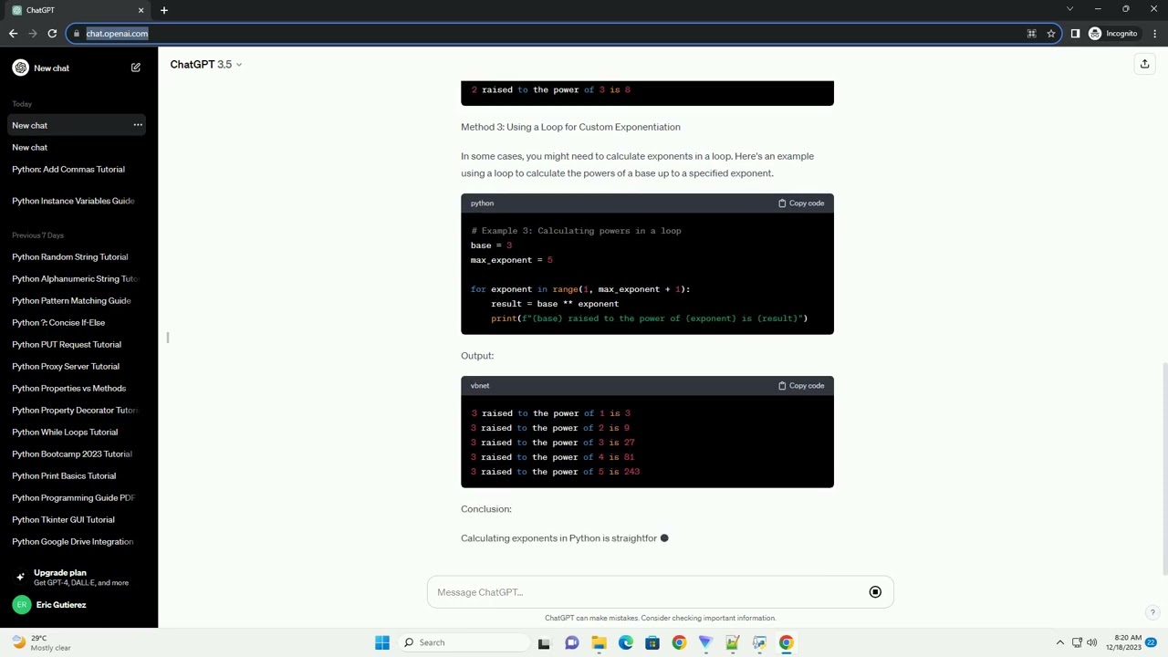Click the Incognito profile indicator
The width and height of the screenshot is (1168, 657).
1112,34
